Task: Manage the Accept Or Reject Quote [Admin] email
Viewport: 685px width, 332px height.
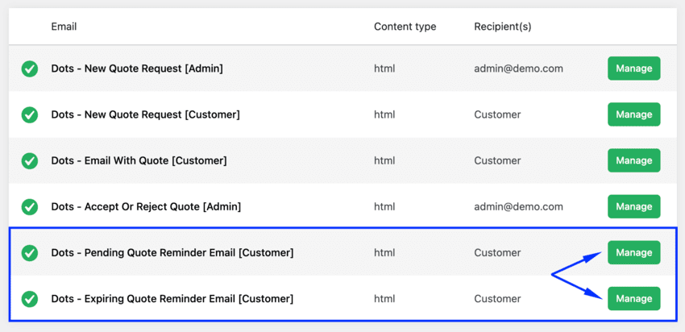Action: [634, 206]
